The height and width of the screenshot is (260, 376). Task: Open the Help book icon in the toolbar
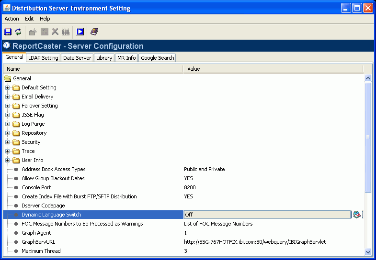coord(94,32)
